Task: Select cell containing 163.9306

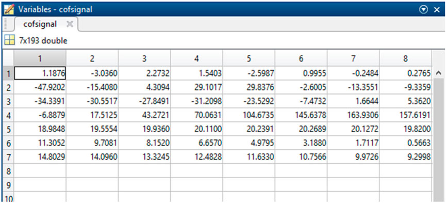Action: [353, 115]
